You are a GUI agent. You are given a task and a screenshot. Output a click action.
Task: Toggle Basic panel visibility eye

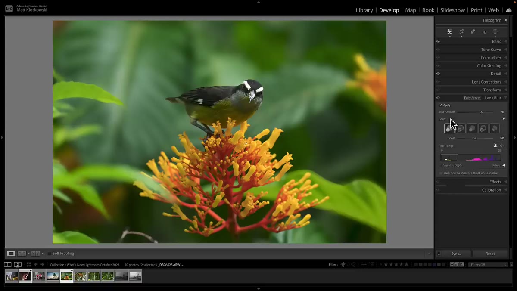[x=438, y=41]
